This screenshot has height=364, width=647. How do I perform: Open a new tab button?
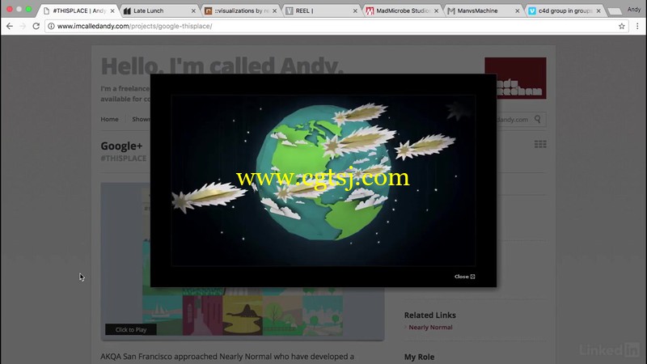(615, 11)
